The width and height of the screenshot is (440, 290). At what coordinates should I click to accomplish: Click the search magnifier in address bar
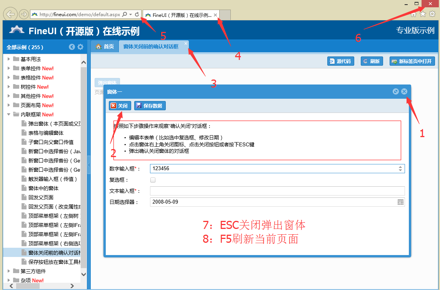pos(125,14)
